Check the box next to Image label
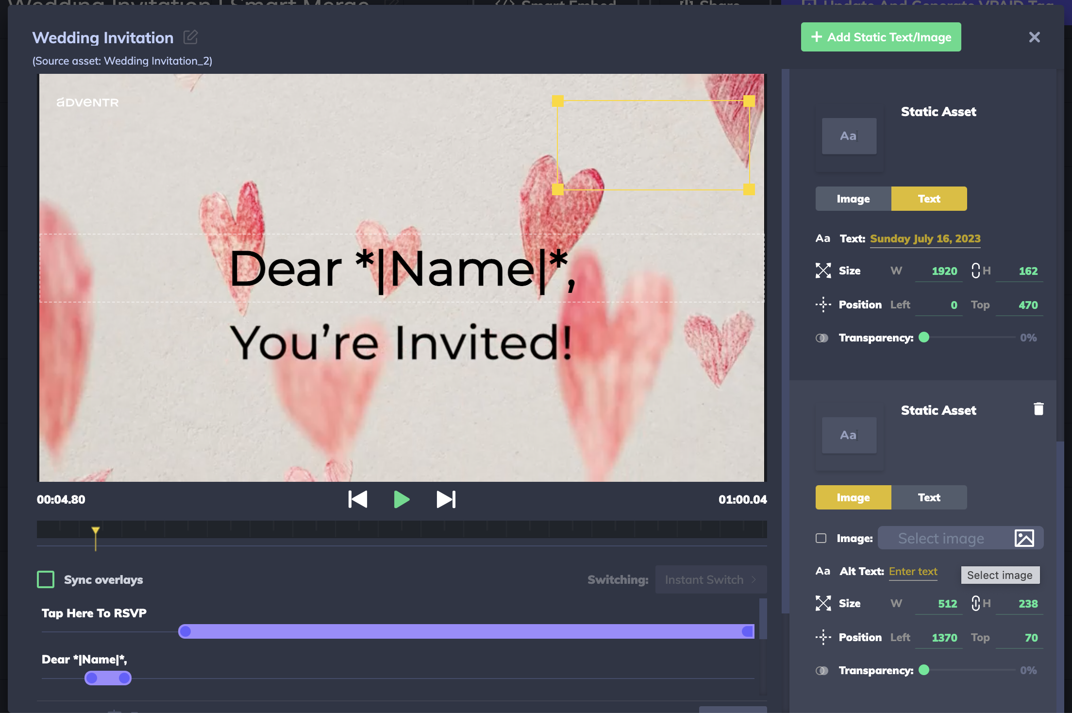The width and height of the screenshot is (1072, 713). click(821, 538)
